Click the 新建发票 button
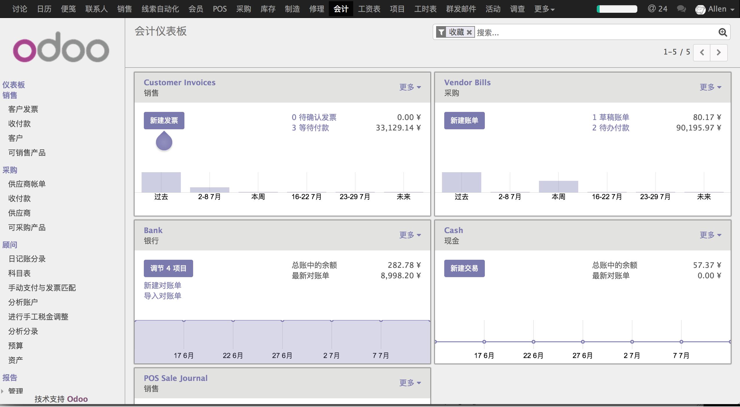The height and width of the screenshot is (407, 740). [164, 120]
